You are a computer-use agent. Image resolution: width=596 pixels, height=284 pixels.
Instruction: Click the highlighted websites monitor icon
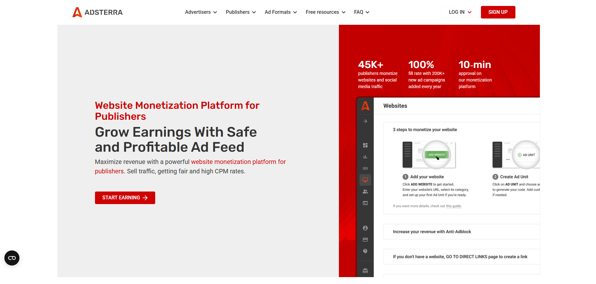click(x=365, y=180)
